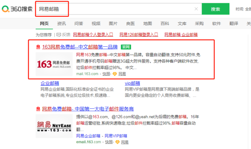Open result 网易免费邮箱- 中国第一大电子邮件服务商
The height and width of the screenshot is (149, 251).
pyautogui.click(x=88, y=109)
